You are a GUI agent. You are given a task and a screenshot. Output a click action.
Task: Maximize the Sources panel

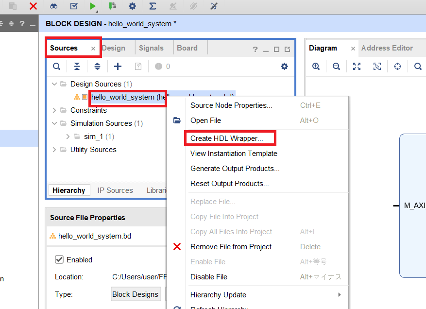[276, 49]
